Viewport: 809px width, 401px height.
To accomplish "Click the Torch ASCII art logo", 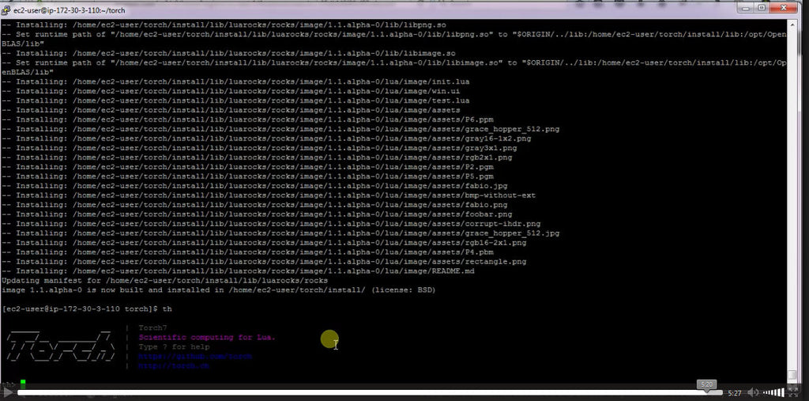I will tap(59, 346).
